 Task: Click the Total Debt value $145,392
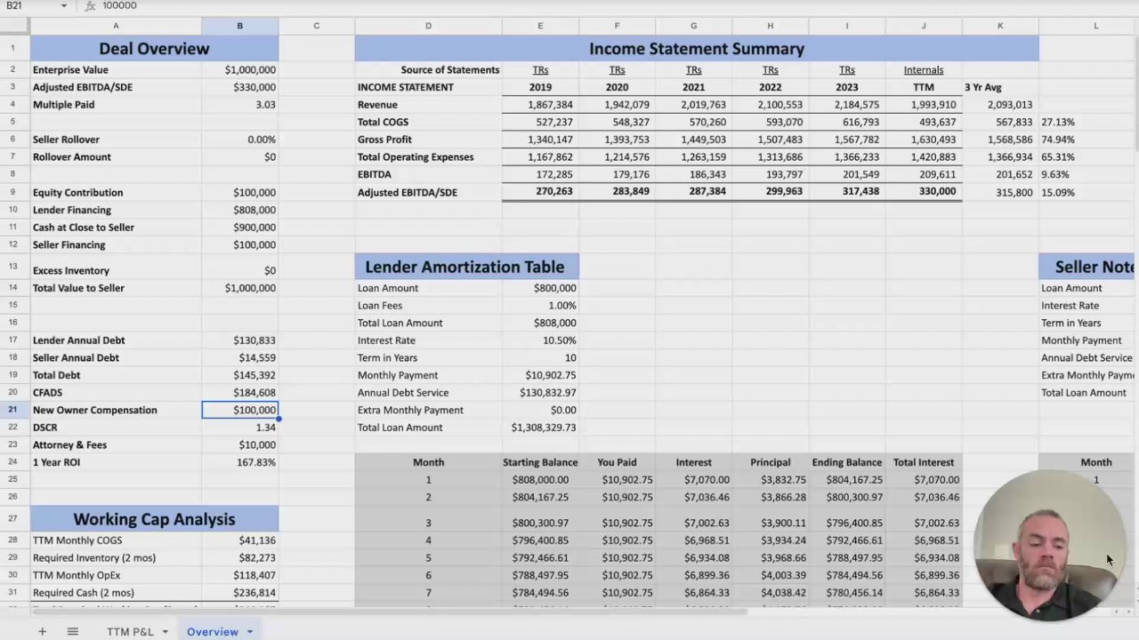(239, 375)
